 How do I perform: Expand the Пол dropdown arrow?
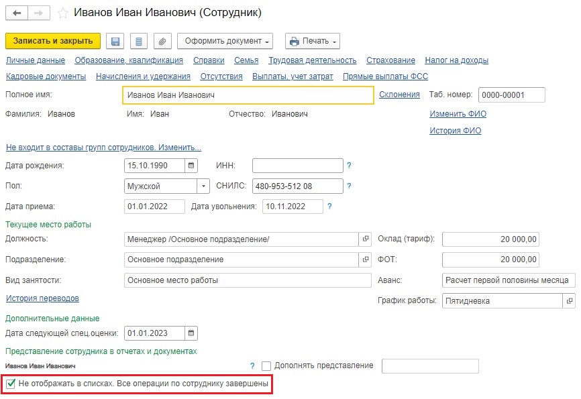coord(203,186)
